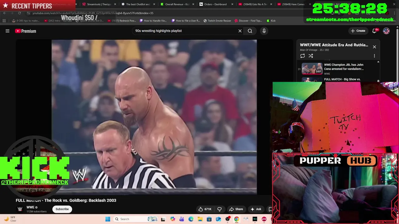399x224 pixels.
Task: Open Discover - Find Top... bookmark
Action: pyautogui.click(x=248, y=21)
